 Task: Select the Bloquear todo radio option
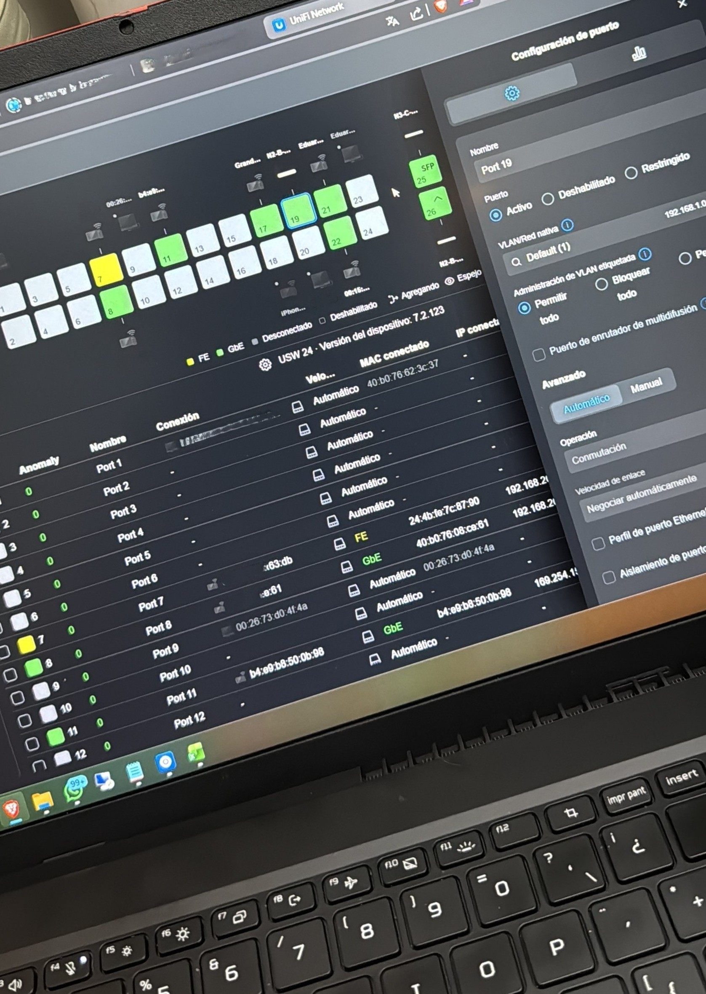(x=601, y=284)
